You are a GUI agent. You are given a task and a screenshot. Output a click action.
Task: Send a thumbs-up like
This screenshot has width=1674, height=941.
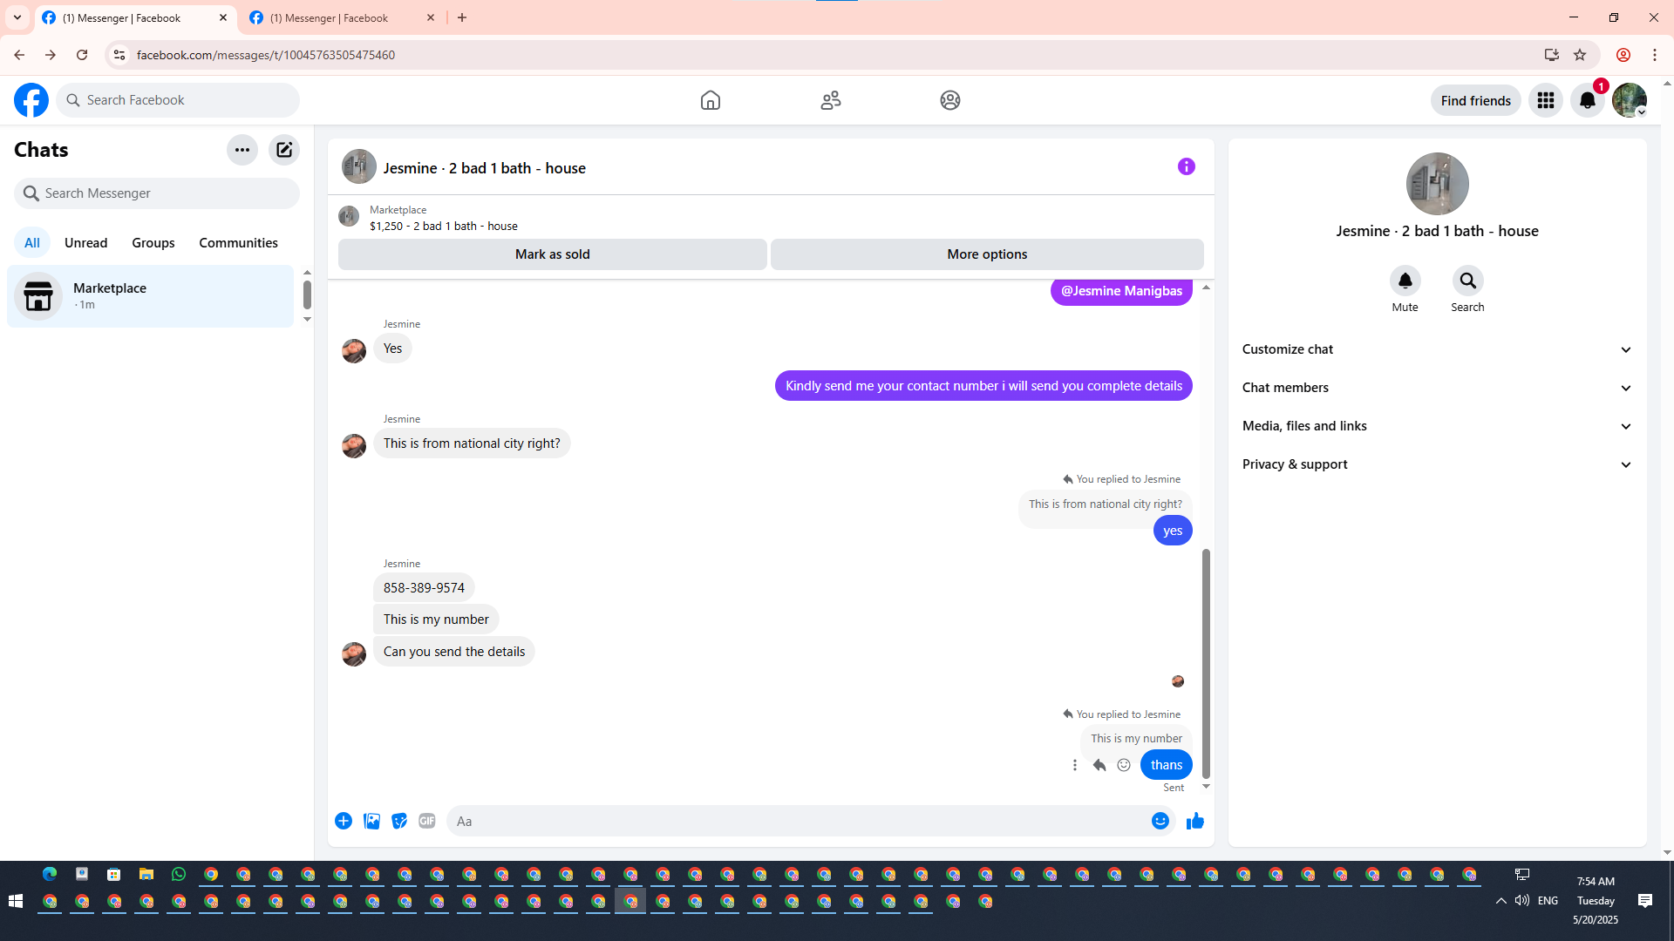coord(1194,821)
